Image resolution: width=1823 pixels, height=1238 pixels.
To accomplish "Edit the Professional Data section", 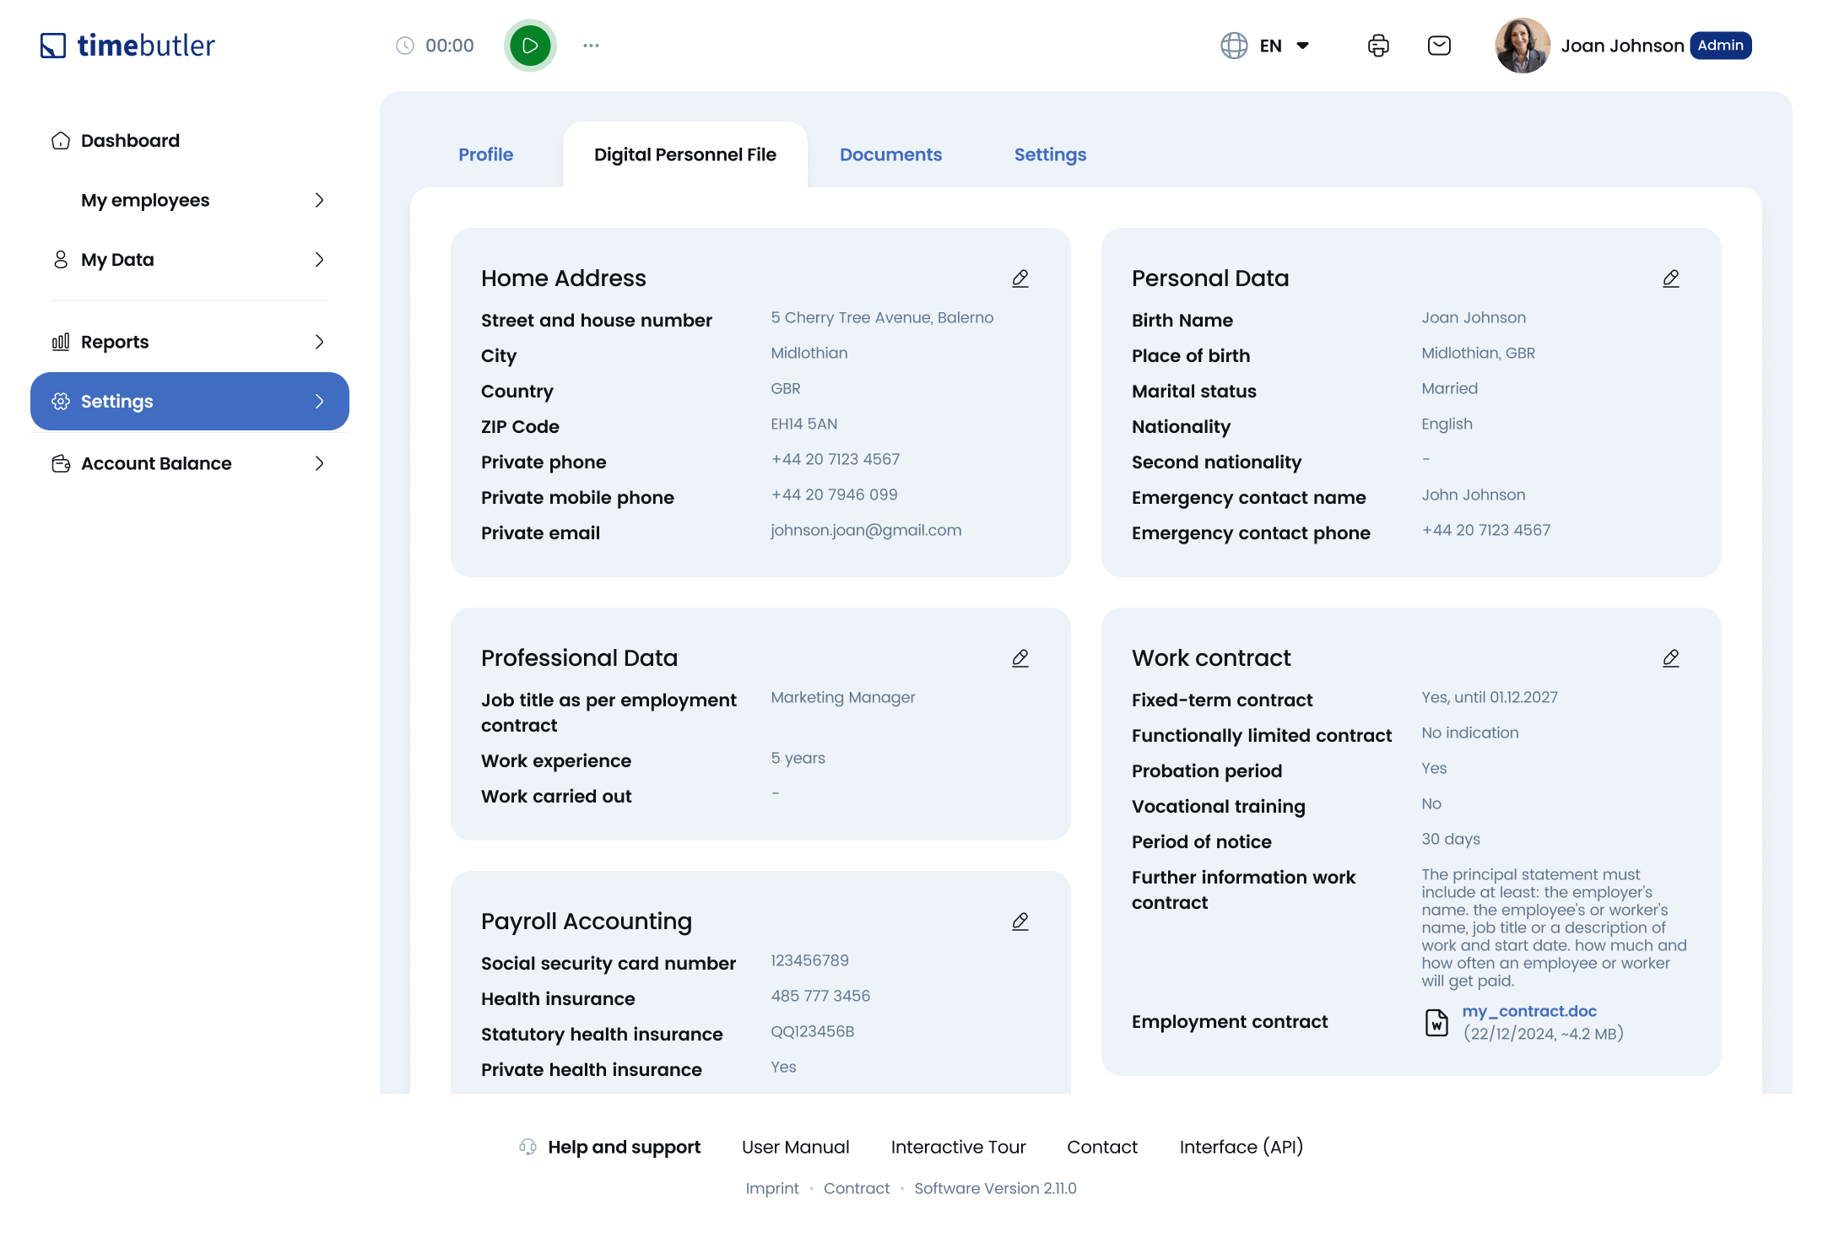I will coord(1020,658).
